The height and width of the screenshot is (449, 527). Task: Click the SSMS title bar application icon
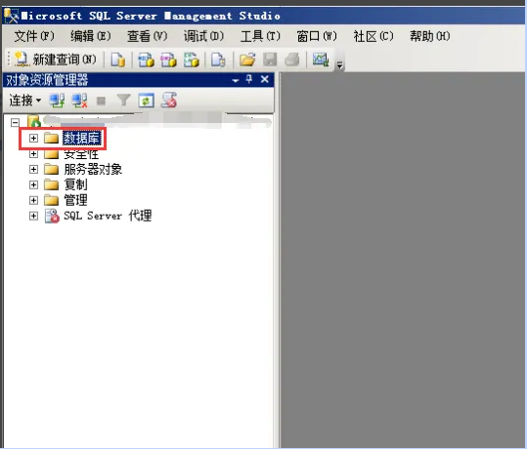(x=11, y=16)
